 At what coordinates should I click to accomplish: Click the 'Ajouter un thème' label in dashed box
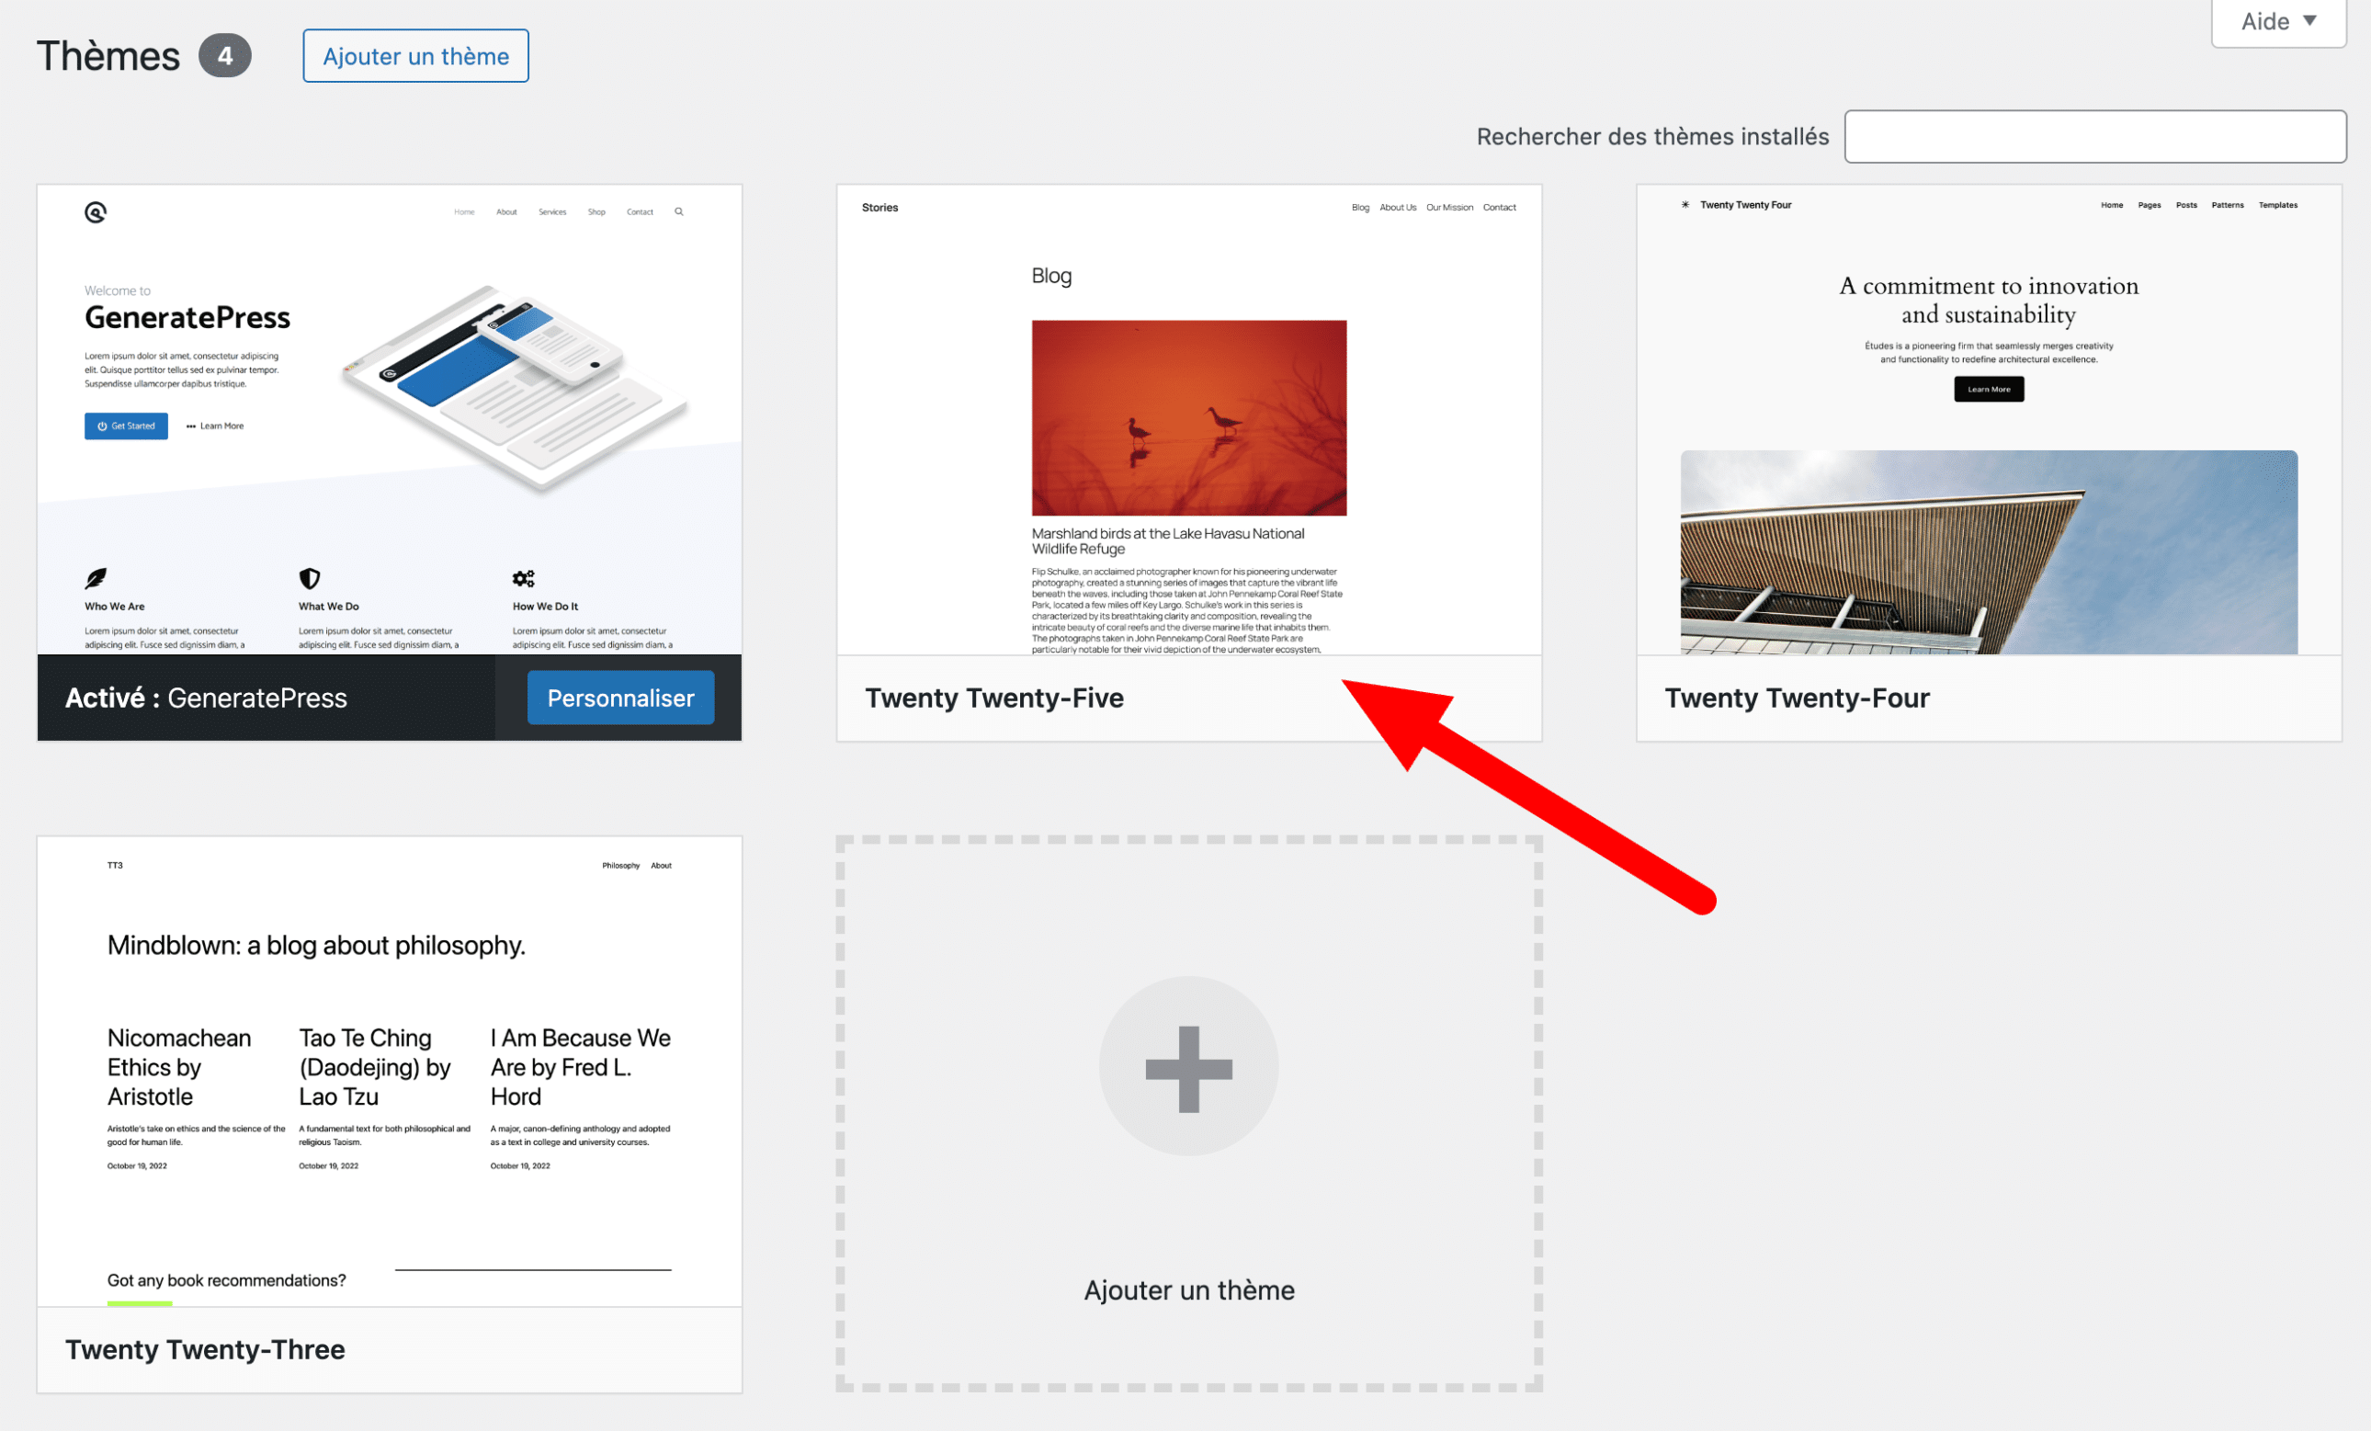click(1189, 1290)
